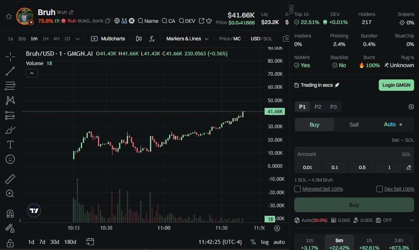Select the text annotation tool

tap(10, 145)
